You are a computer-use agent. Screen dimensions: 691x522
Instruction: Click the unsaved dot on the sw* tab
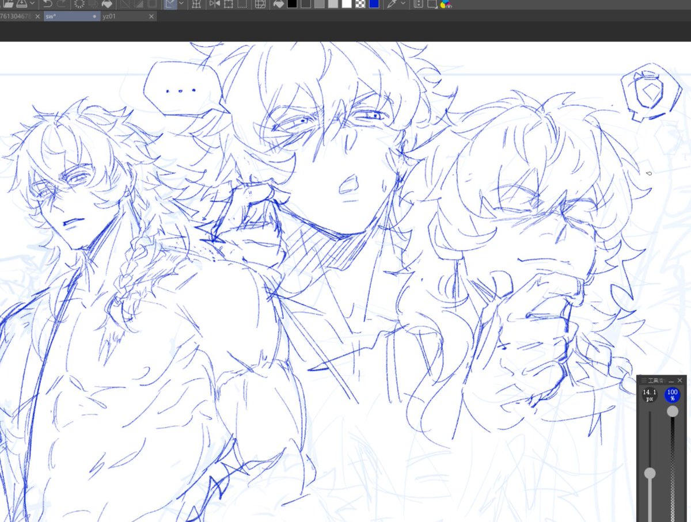pyautogui.click(x=94, y=17)
